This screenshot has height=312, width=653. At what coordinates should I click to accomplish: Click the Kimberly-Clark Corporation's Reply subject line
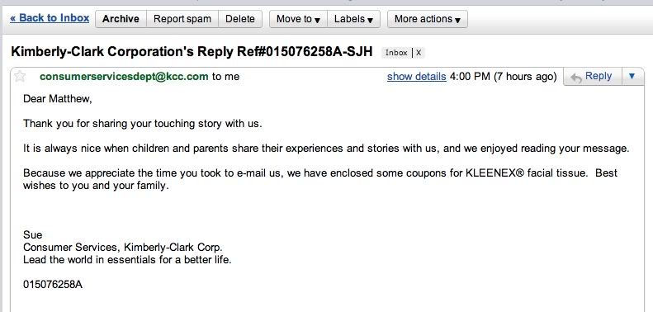point(192,52)
